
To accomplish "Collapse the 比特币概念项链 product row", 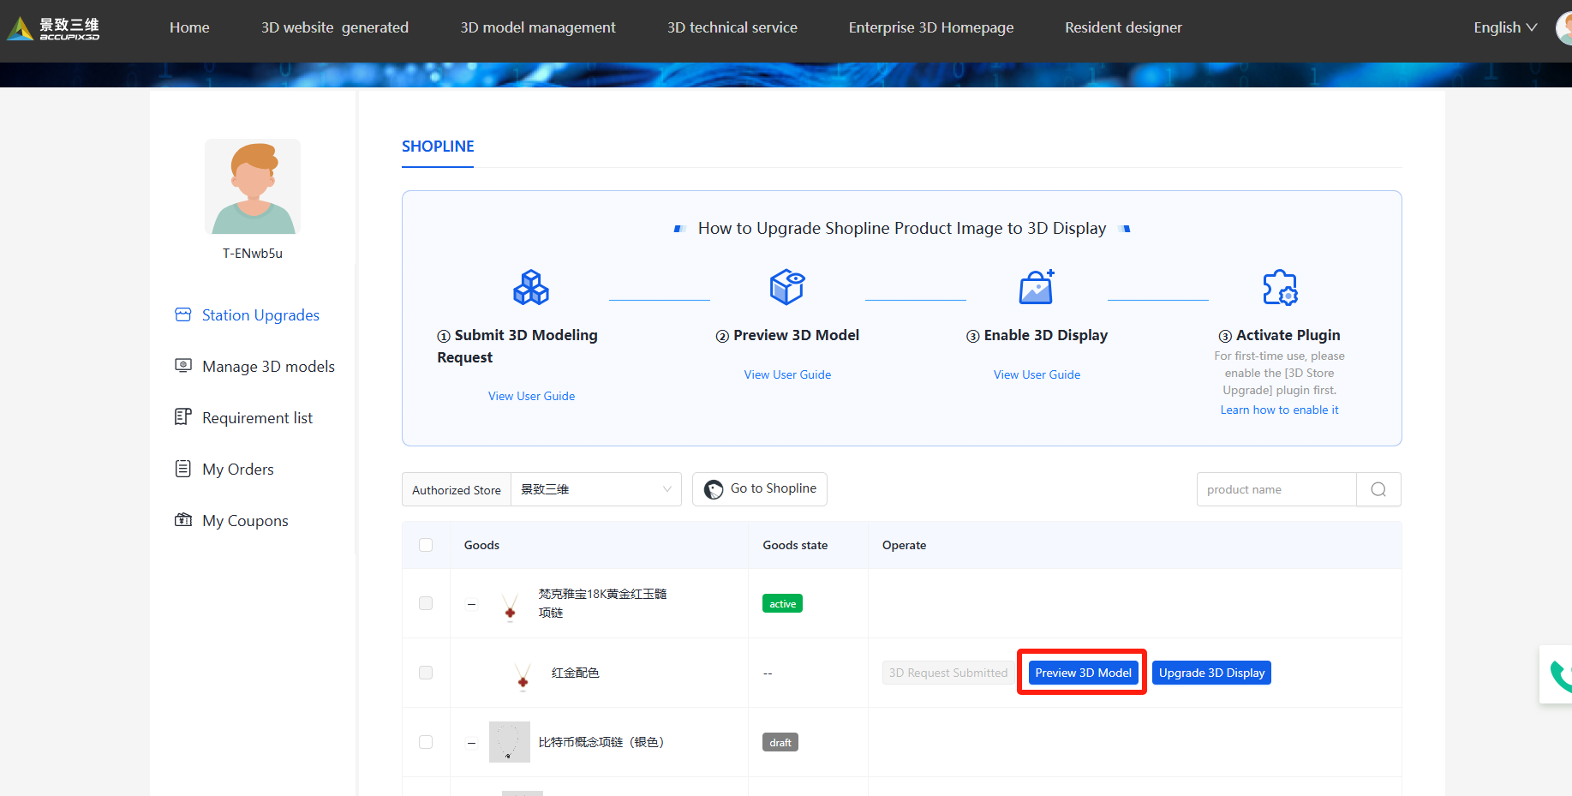I will point(471,742).
